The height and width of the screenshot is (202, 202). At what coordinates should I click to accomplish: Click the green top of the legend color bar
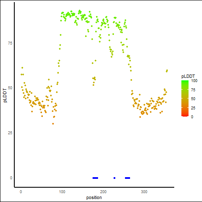point(185,82)
